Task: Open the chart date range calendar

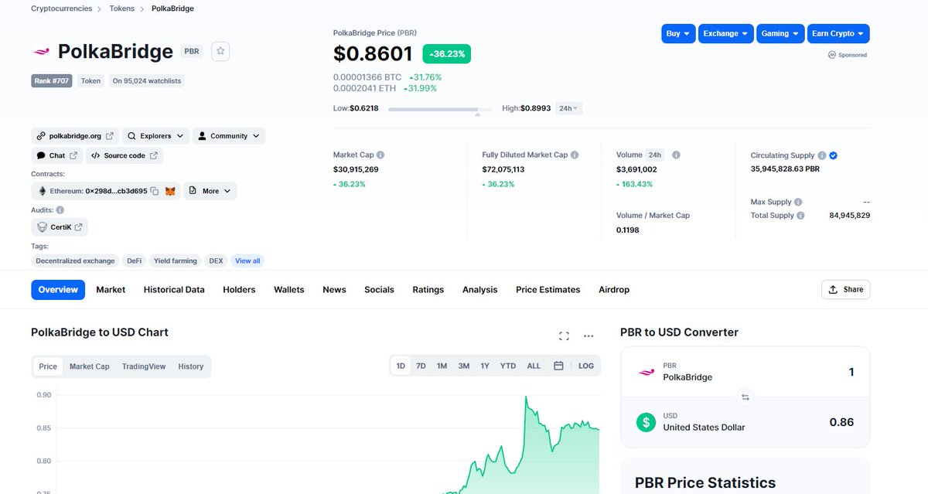Action: (558, 365)
